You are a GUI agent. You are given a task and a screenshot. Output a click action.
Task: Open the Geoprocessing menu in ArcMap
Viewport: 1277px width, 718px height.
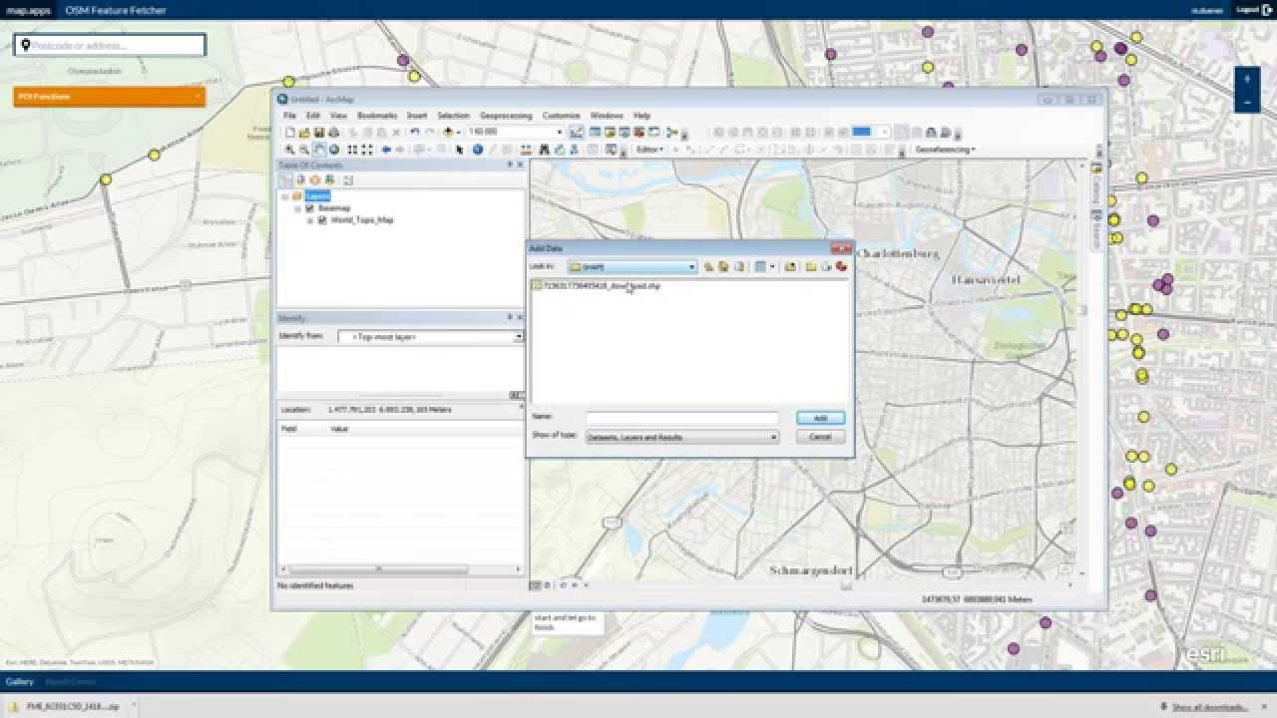coord(506,116)
